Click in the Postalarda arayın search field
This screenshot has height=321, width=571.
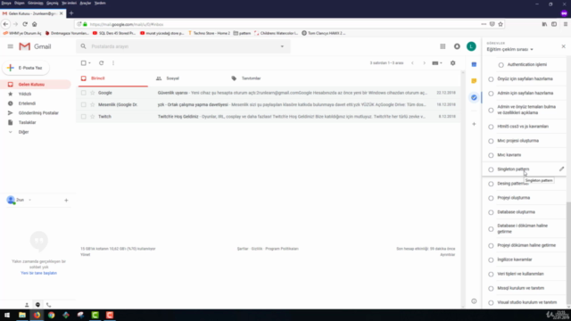(x=184, y=46)
